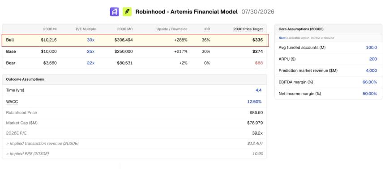Click the 2030 NI column header
This screenshot has height=169, width=385.
50,29
